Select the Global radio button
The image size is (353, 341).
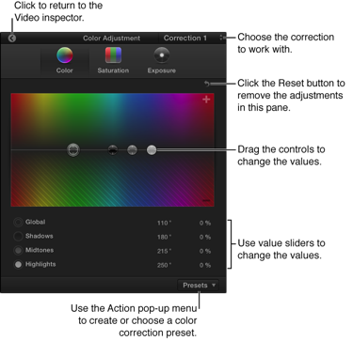18,223
